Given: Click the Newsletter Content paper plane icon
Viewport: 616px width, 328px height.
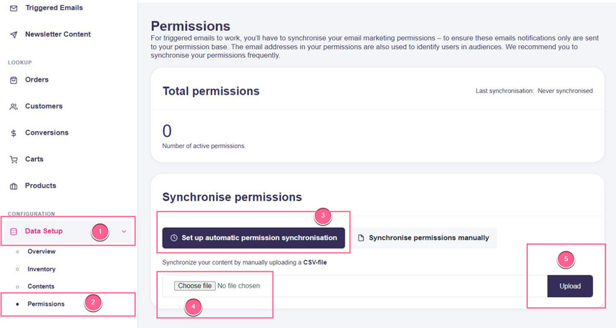Looking at the screenshot, I should point(14,34).
